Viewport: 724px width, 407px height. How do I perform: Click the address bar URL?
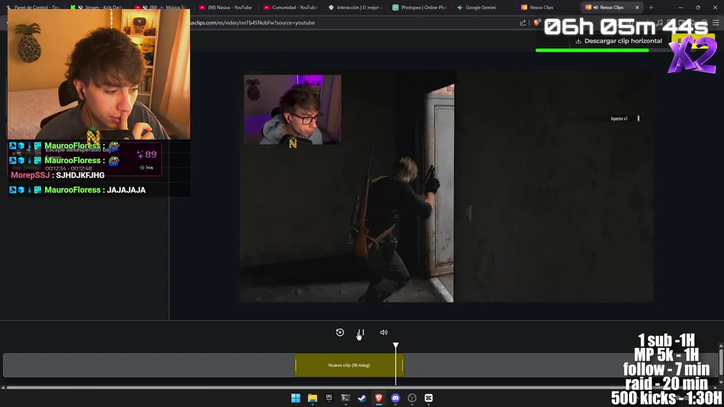pos(252,23)
